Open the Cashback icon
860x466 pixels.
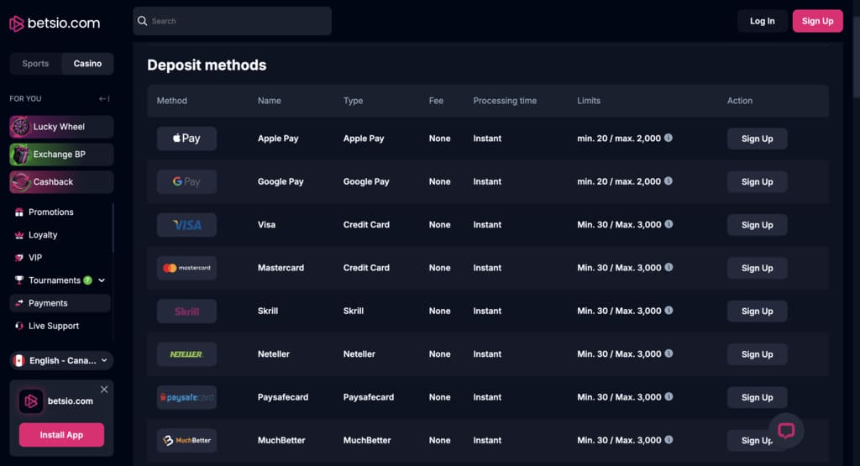[20, 181]
